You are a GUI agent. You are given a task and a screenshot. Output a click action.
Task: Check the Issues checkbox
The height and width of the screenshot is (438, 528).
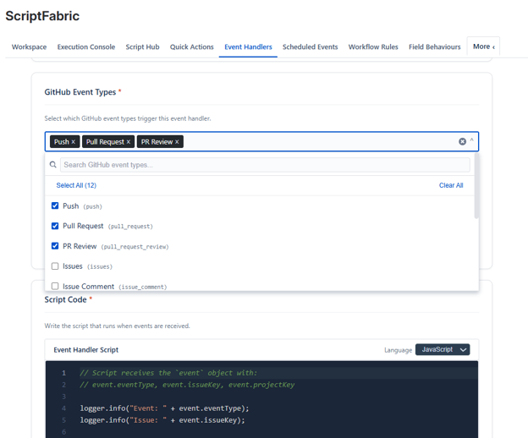pos(55,266)
